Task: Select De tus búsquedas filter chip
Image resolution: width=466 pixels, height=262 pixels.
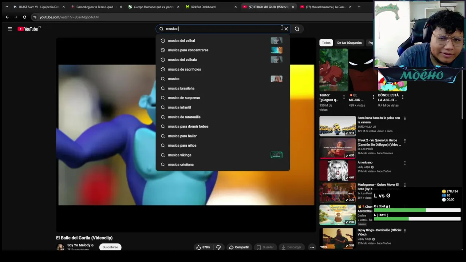Action: pyautogui.click(x=349, y=43)
